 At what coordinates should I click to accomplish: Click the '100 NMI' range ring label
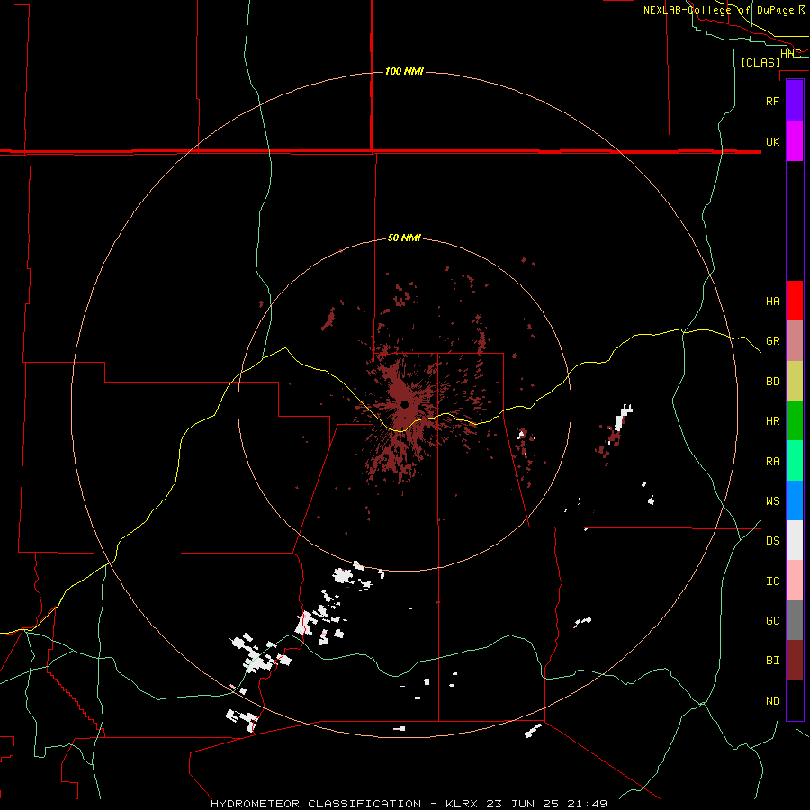pos(404,71)
